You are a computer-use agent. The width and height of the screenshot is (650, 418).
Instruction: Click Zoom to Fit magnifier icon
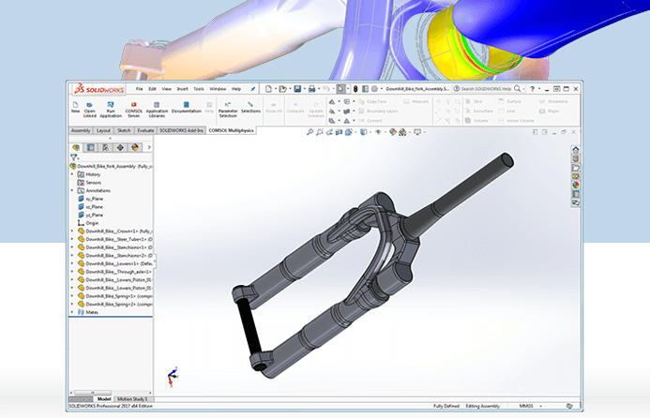click(x=310, y=132)
